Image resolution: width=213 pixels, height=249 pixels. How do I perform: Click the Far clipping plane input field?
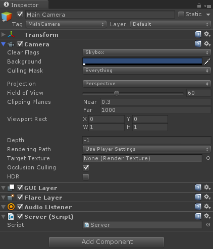point(155,110)
